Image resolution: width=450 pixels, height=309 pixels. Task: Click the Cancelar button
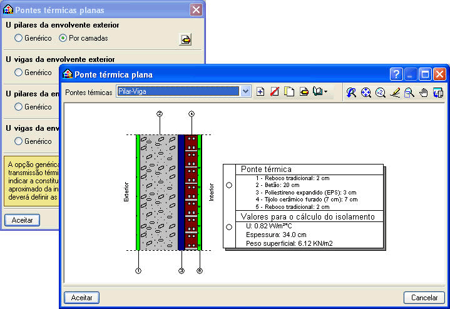tap(424, 298)
